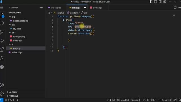Open items.sql in the explorer tree
The width and height of the screenshot is (181, 102).
pos(26,41)
